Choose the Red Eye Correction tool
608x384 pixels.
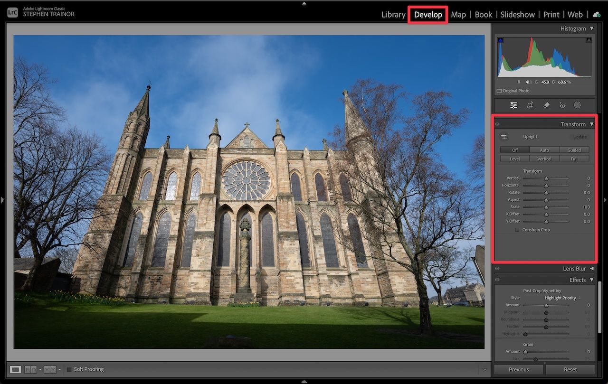(562, 105)
